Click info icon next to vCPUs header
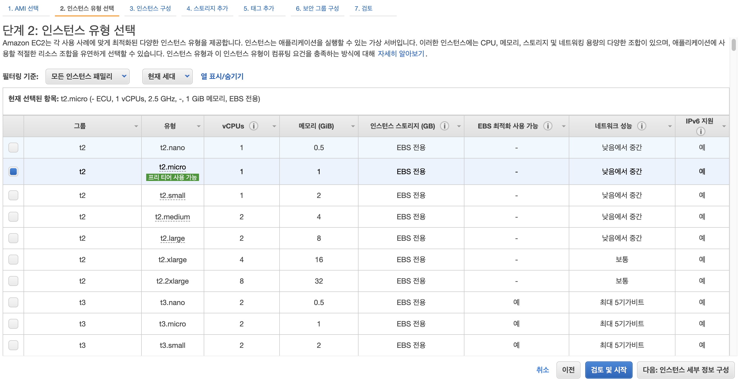Image resolution: width=739 pixels, height=387 pixels. coord(253,126)
